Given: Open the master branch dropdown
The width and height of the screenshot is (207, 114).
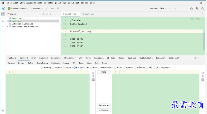Looking at the screenshot, I should click(37, 8).
